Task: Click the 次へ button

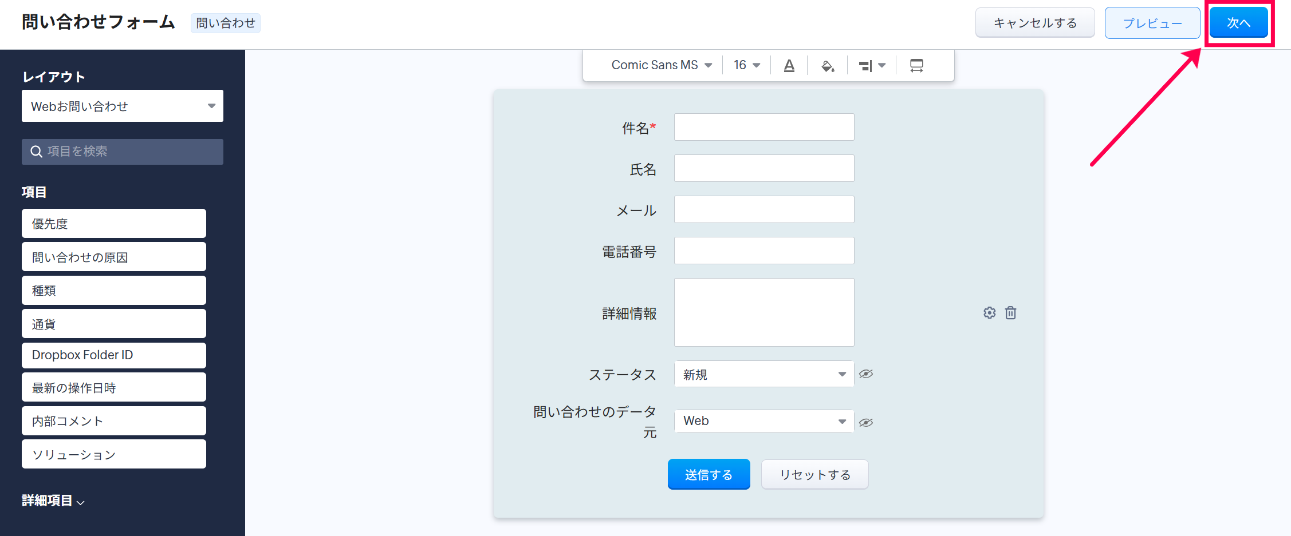Action: (1238, 23)
